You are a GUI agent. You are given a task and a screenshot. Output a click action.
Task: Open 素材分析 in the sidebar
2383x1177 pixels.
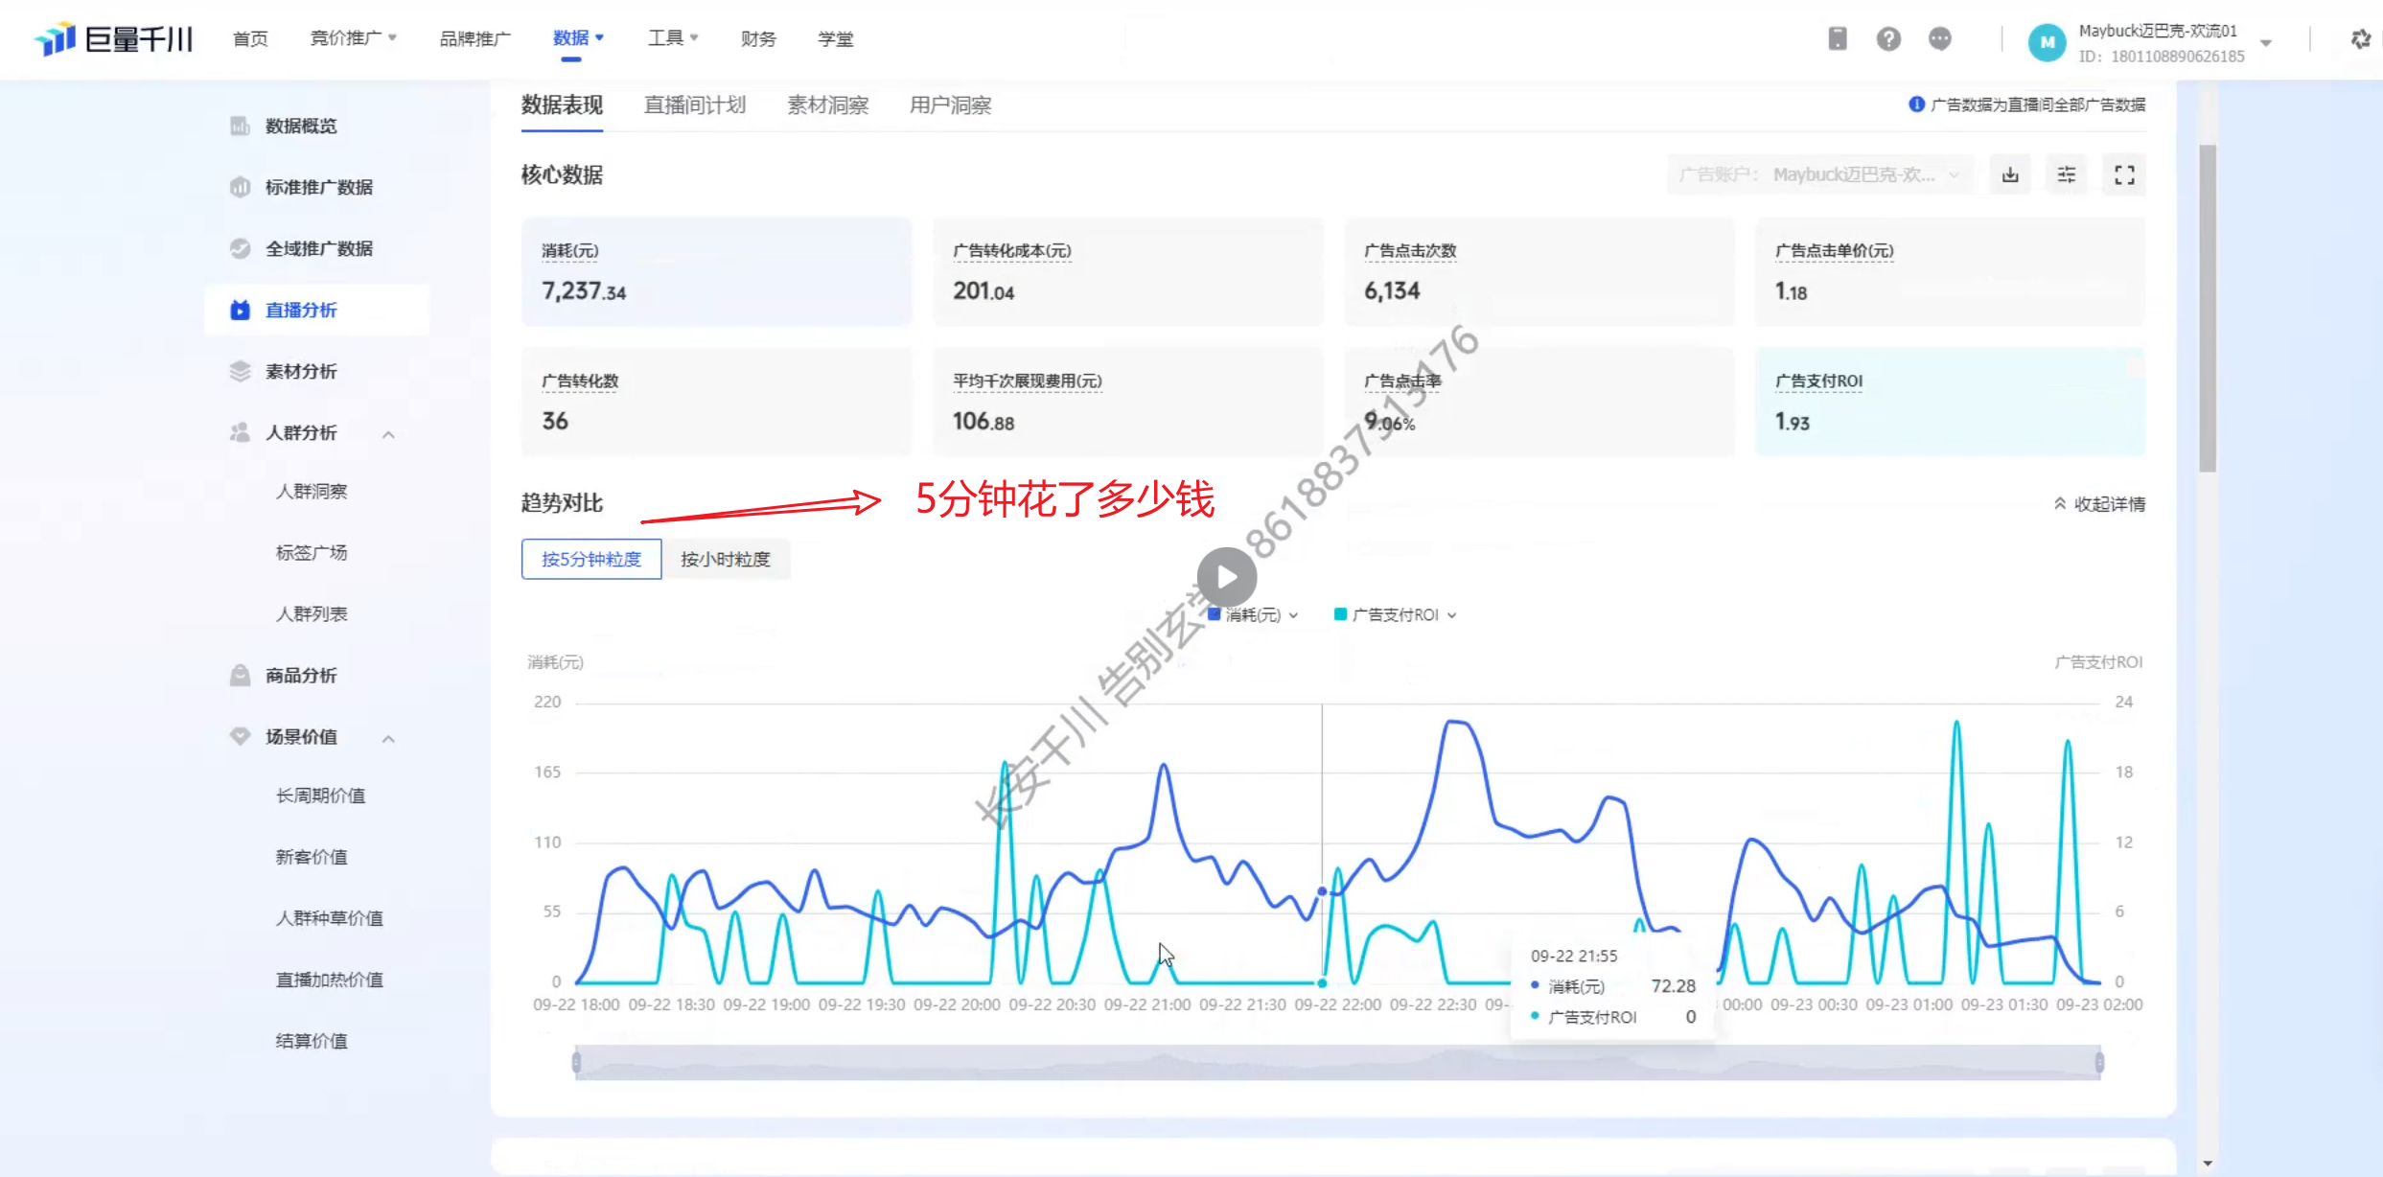301,371
